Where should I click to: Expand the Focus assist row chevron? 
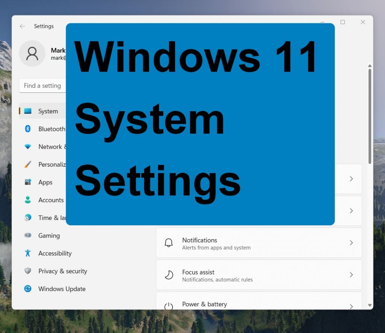[x=351, y=275]
